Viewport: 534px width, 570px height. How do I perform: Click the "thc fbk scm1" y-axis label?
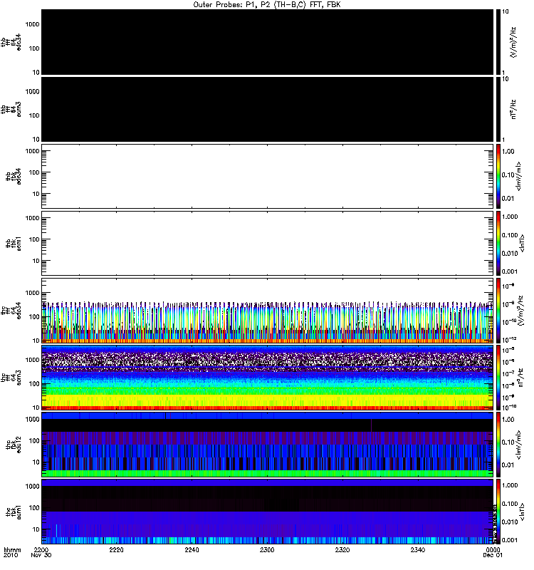[x=14, y=512]
